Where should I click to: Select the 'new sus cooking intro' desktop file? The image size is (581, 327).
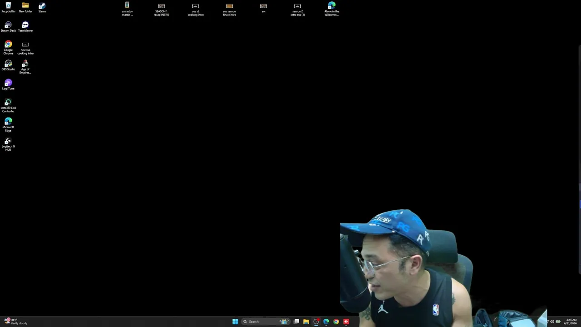[x=25, y=48]
